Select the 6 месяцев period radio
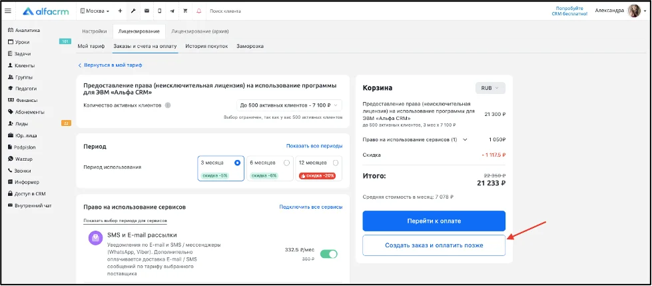This screenshot has width=652, height=286. [286, 163]
